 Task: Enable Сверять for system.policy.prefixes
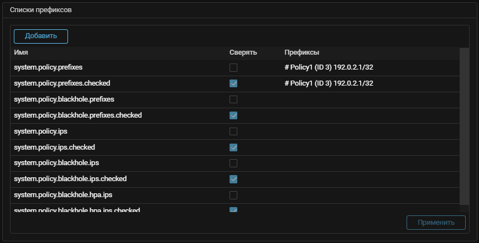[233, 67]
